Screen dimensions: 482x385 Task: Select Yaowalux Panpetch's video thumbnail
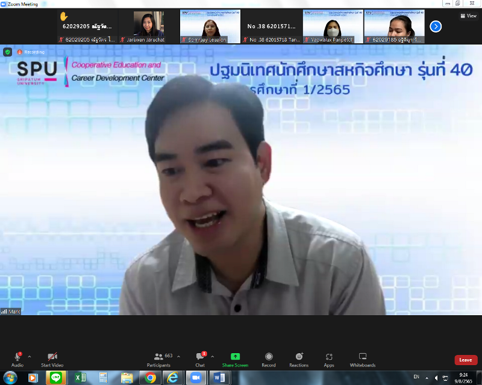tap(333, 27)
